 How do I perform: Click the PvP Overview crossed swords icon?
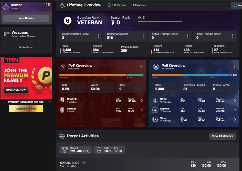(x=63, y=67)
